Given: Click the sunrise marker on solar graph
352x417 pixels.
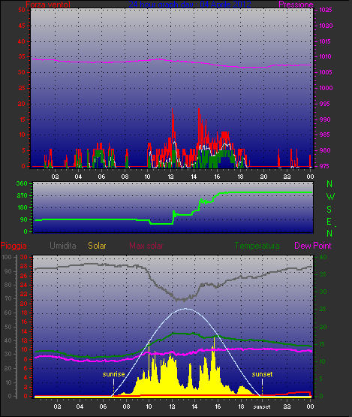Looking at the screenshot, I should point(113,374).
